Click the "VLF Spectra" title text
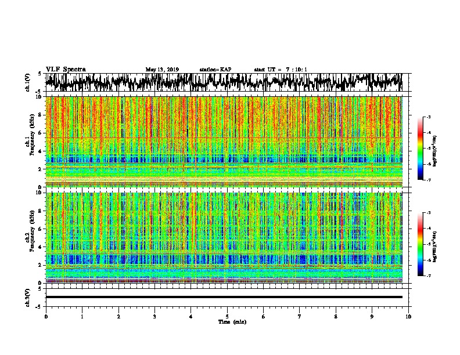This screenshot has height=355, width=460. (66, 70)
